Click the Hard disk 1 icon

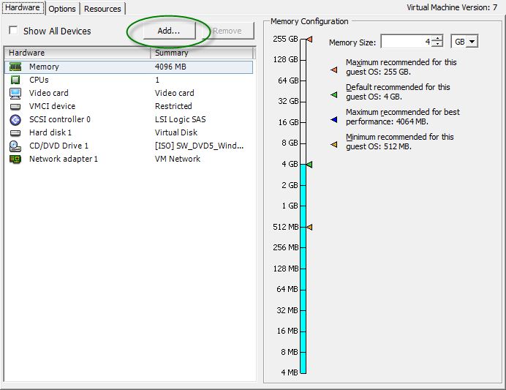[15, 132]
